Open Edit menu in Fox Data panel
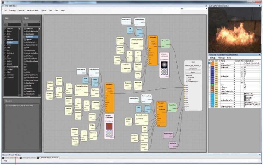The width and height of the screenshot is (263, 165). (213, 58)
